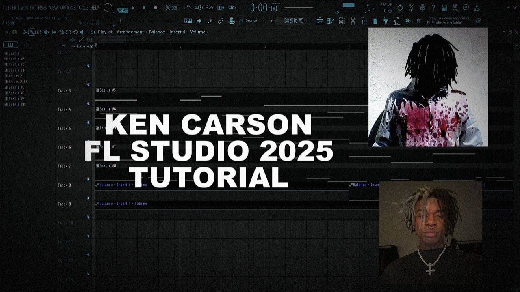
Task: Toggle the SLIDE mode
Action: 88,46
